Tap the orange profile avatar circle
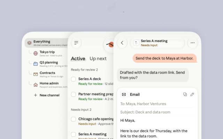223x139 pixels. (111, 44)
